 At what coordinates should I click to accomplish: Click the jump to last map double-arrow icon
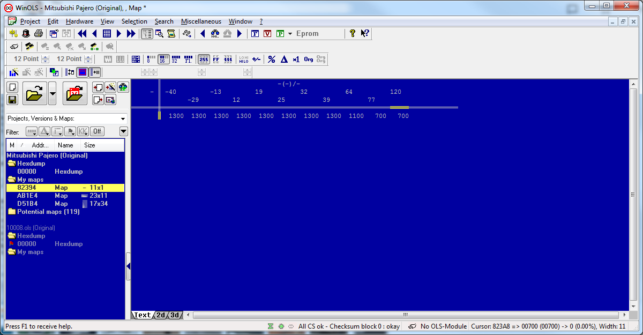click(131, 34)
